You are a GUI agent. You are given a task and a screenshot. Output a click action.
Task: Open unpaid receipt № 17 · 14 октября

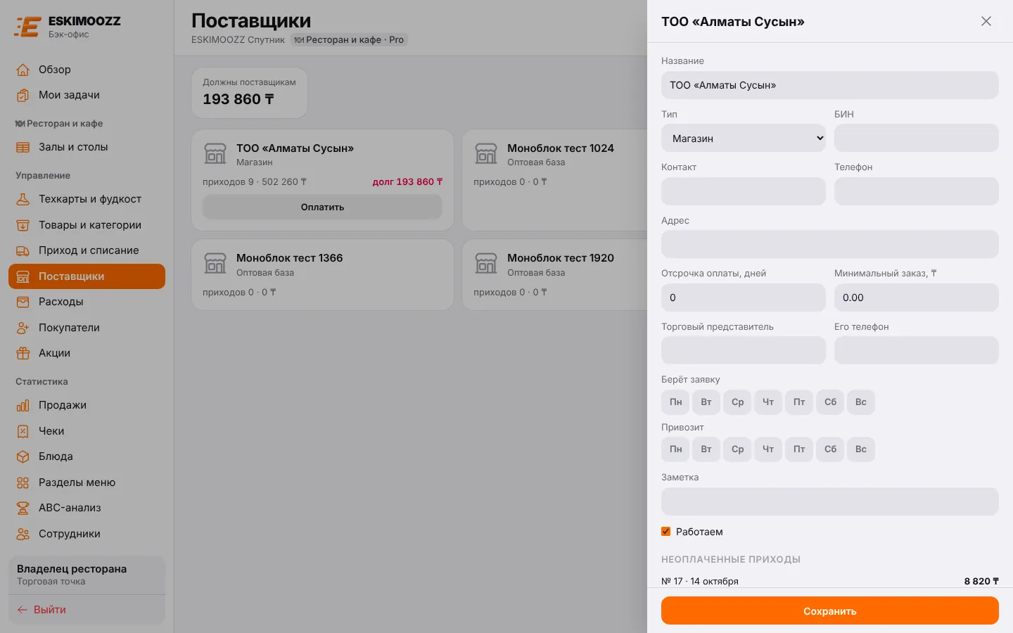[830, 581]
